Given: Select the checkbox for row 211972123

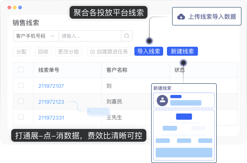Looking at the screenshot, I should 21,101.
